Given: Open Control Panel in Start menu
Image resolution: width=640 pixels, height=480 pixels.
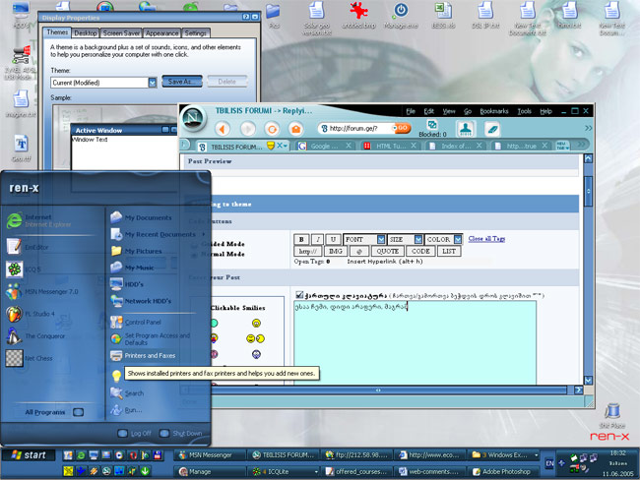Looking at the screenshot, I should [x=142, y=322].
